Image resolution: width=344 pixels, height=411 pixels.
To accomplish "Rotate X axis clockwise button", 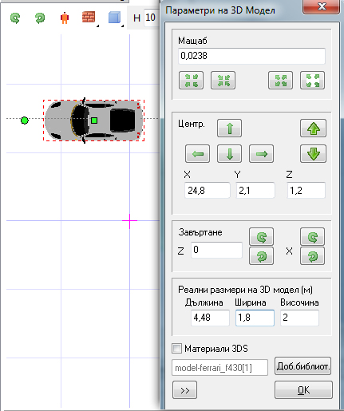I will [312, 256].
